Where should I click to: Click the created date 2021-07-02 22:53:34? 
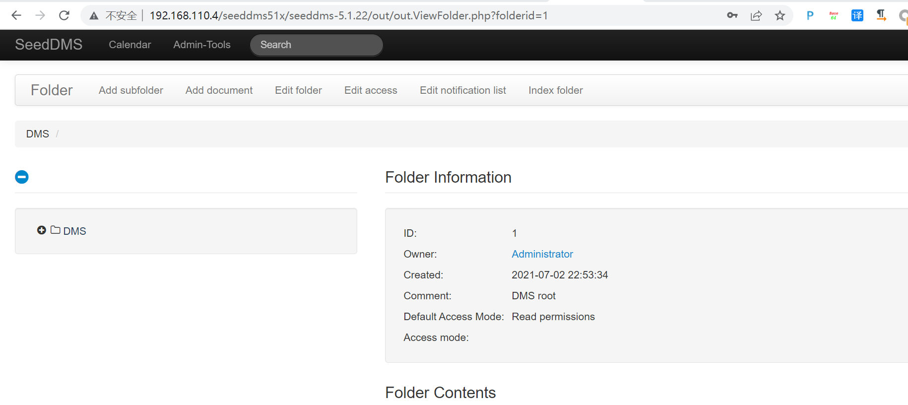click(560, 275)
